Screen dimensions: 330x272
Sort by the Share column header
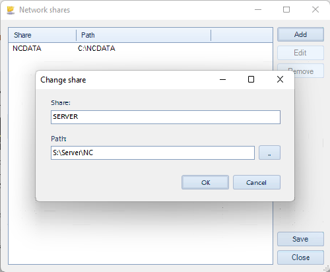[x=42, y=35]
